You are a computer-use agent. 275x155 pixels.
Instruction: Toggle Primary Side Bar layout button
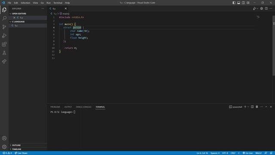pyautogui.click(x=234, y=3)
